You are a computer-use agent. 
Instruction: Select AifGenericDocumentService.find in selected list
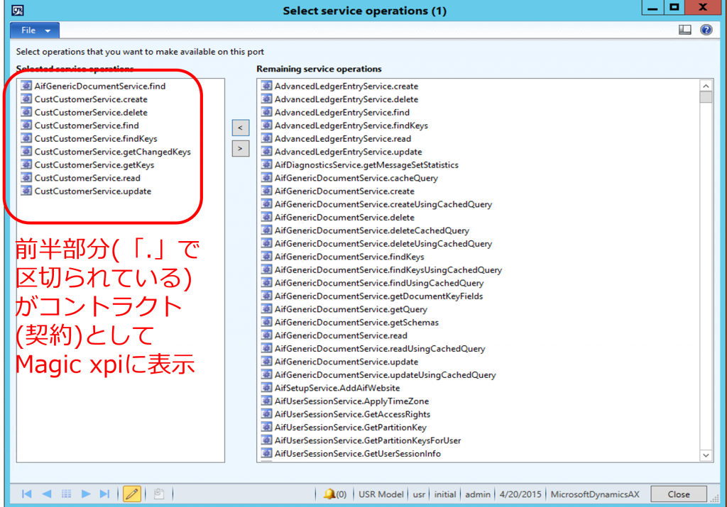click(x=99, y=86)
